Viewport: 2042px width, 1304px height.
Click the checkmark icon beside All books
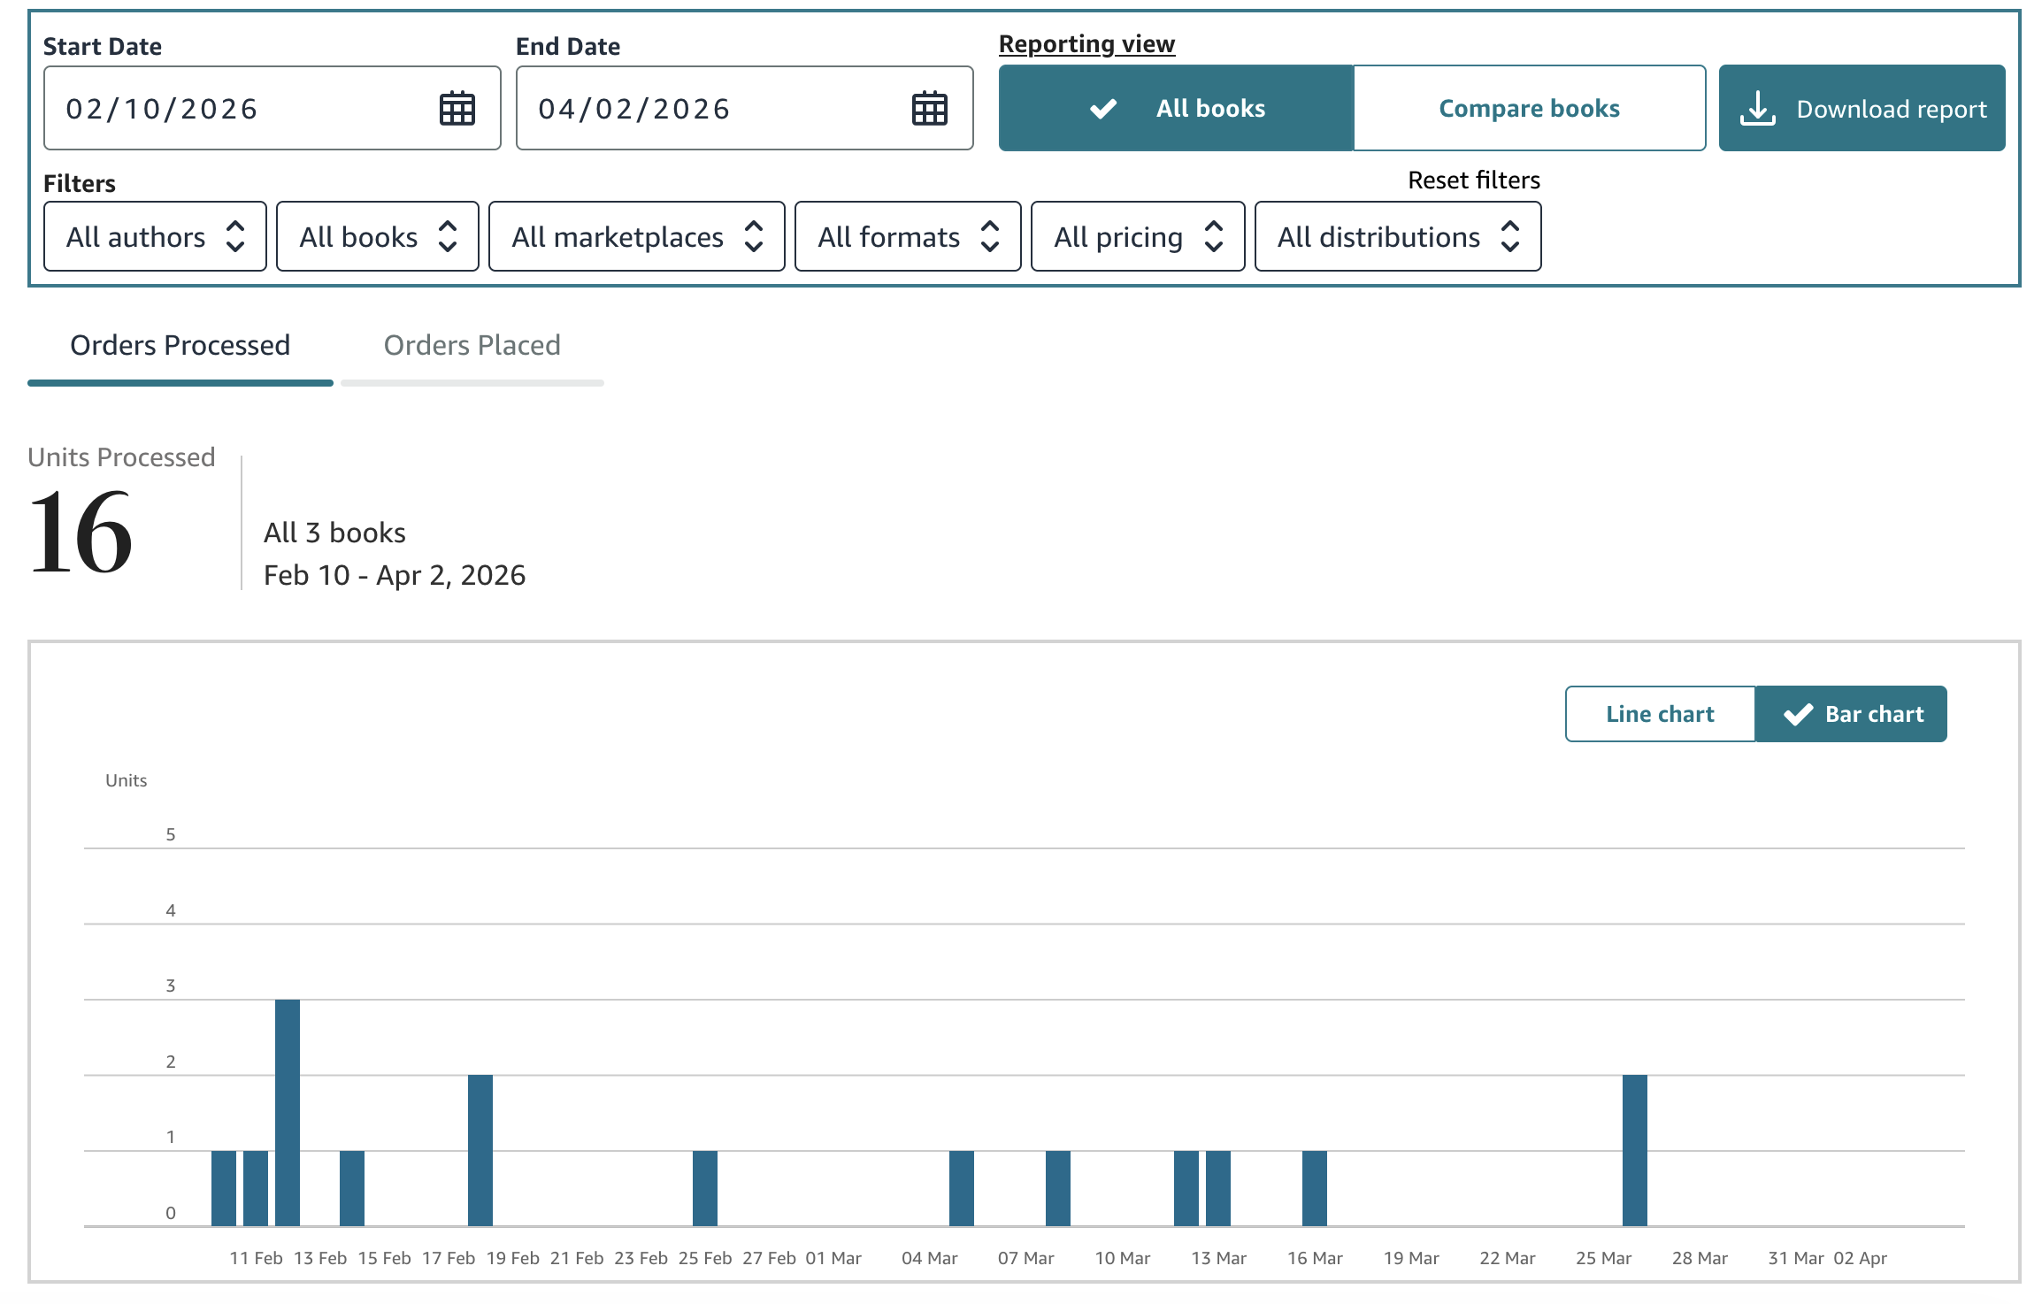click(1102, 109)
